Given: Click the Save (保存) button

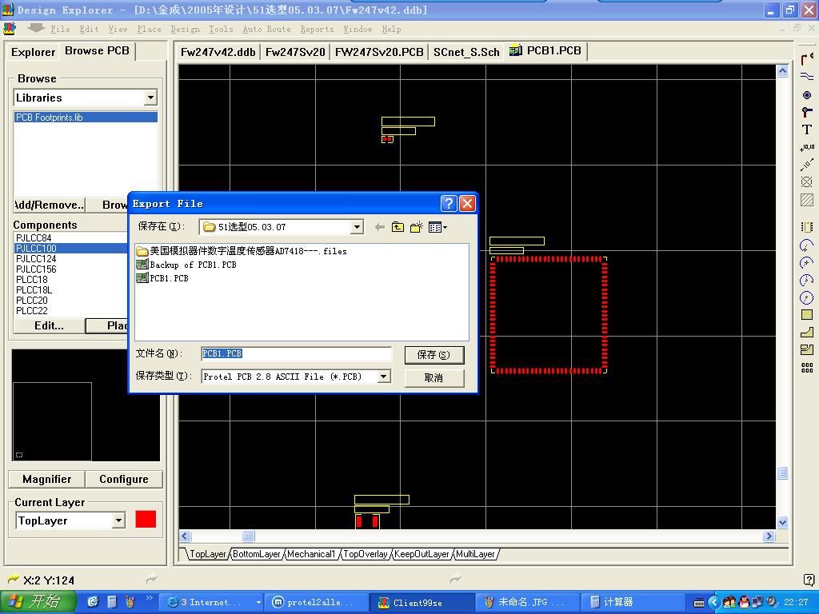Looking at the screenshot, I should 434,355.
